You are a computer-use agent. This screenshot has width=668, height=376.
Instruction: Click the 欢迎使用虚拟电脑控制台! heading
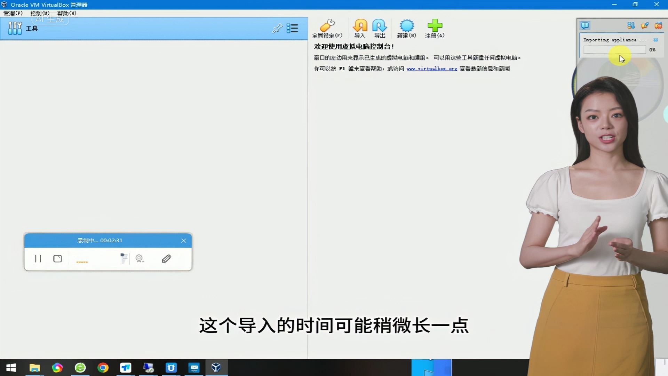click(x=354, y=46)
